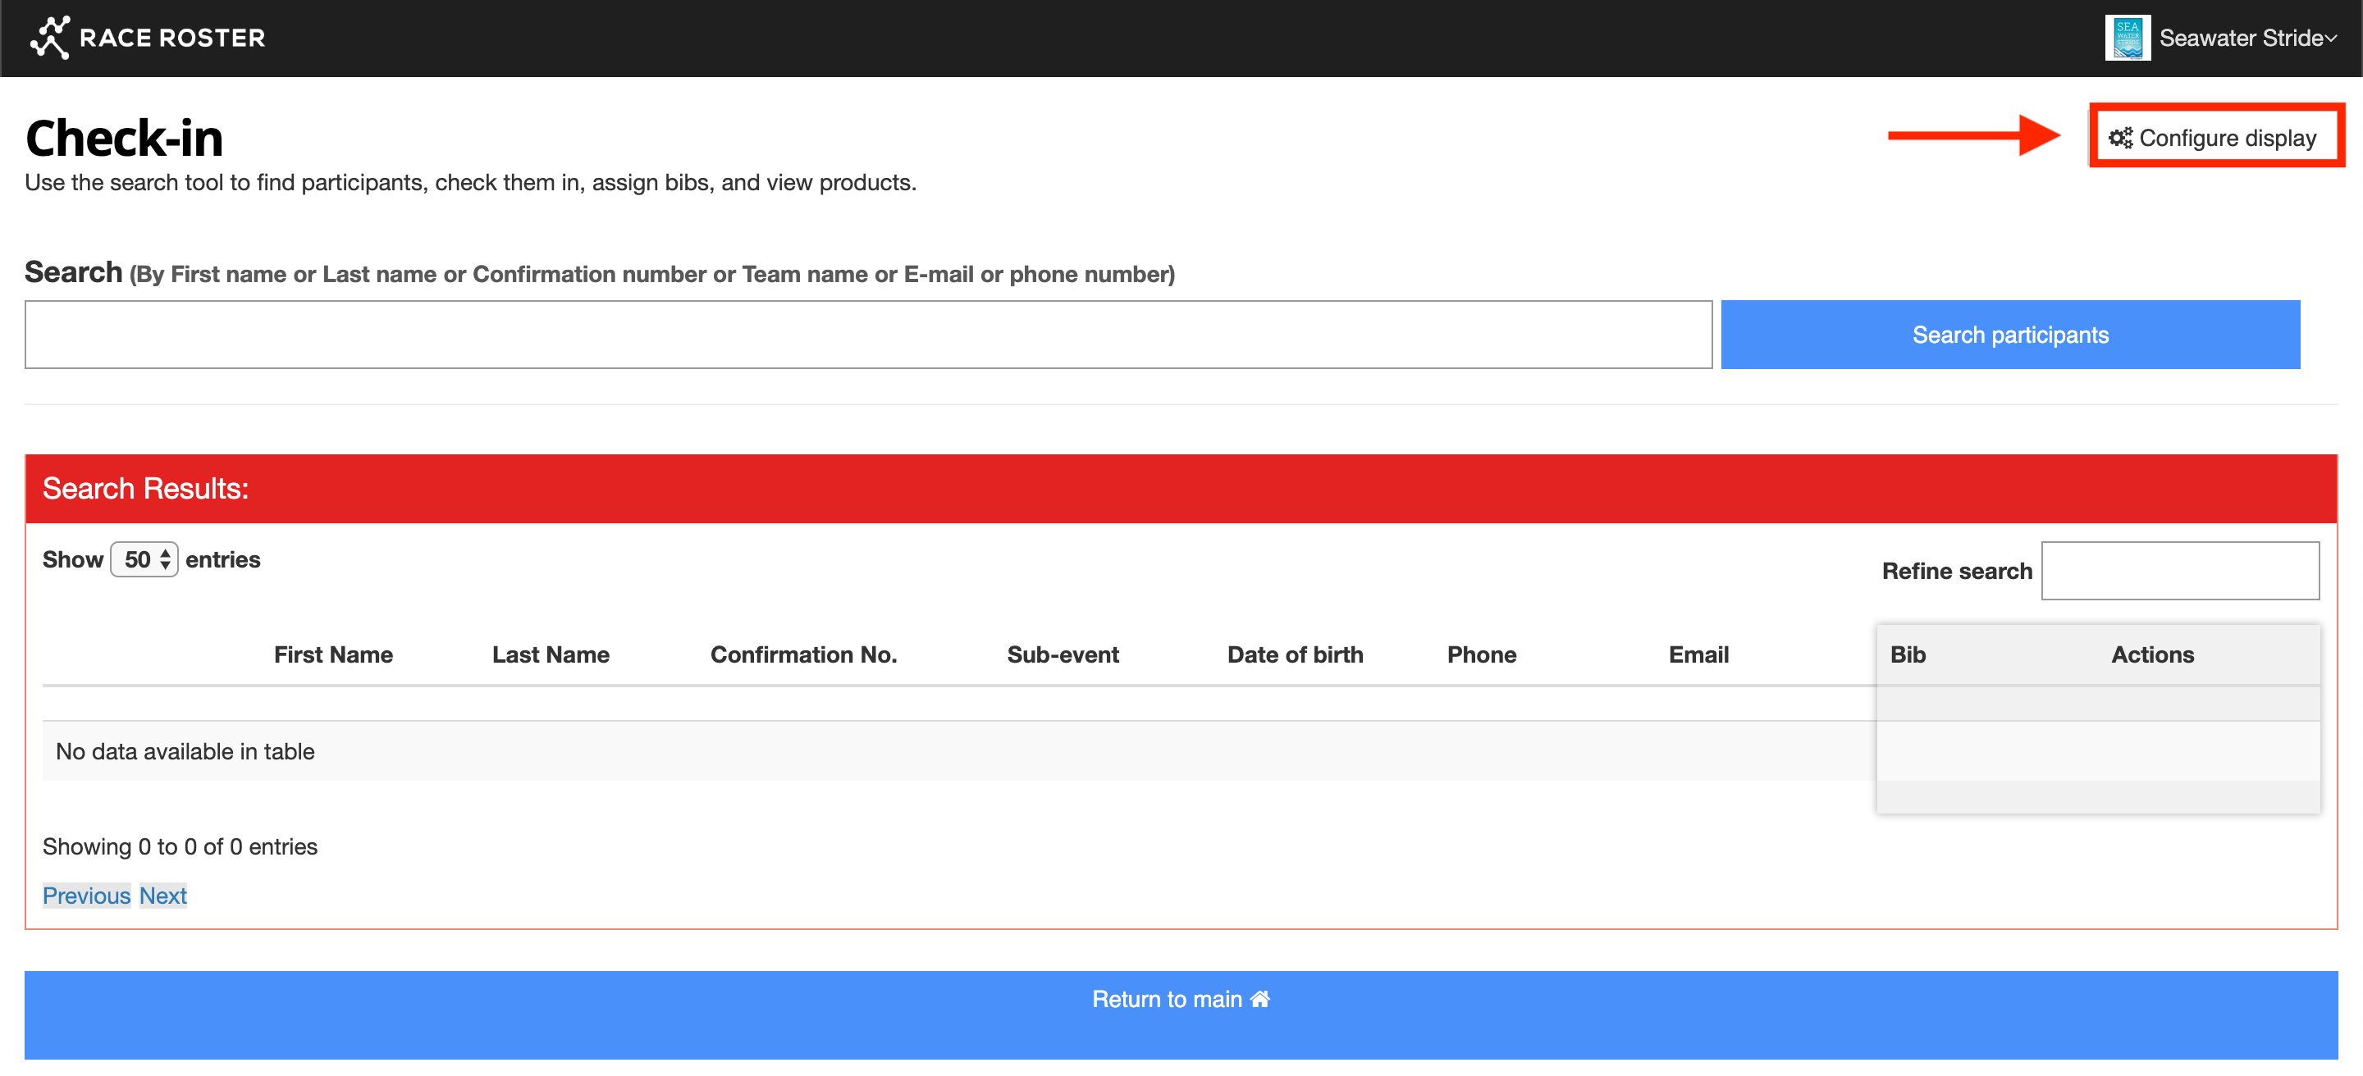Focus the main participant search field
Viewport: 2363px width, 1076px height.
click(868, 335)
